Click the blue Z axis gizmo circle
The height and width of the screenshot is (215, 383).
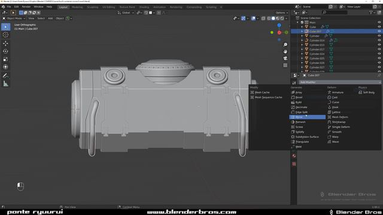point(279,25)
